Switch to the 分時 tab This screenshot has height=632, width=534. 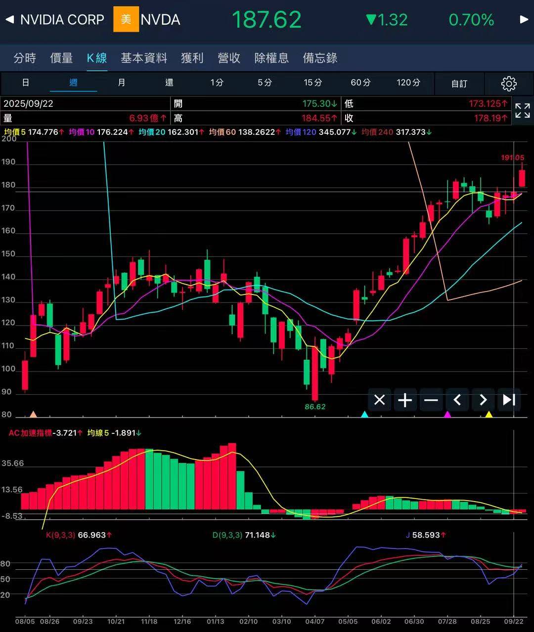tap(25, 58)
